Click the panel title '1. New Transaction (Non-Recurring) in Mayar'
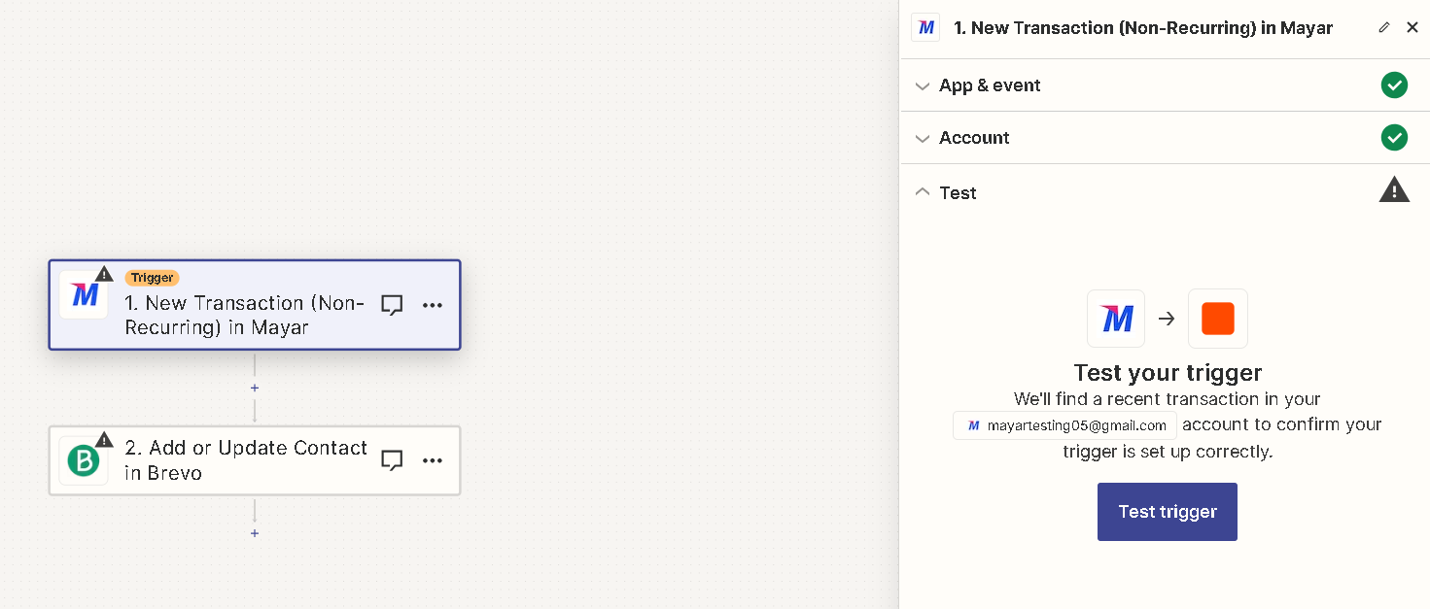Image resolution: width=1430 pixels, height=609 pixels. tap(1143, 28)
